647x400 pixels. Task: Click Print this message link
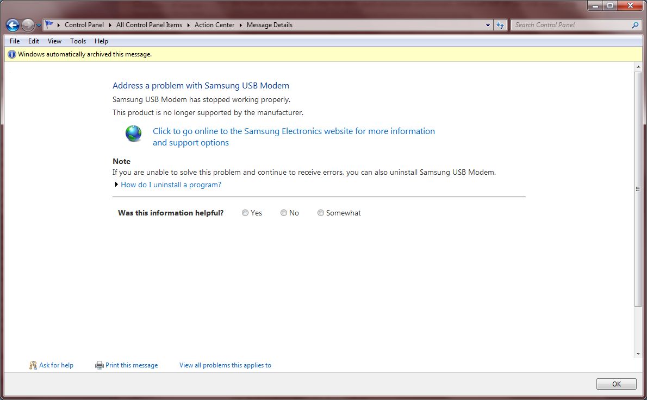click(132, 365)
